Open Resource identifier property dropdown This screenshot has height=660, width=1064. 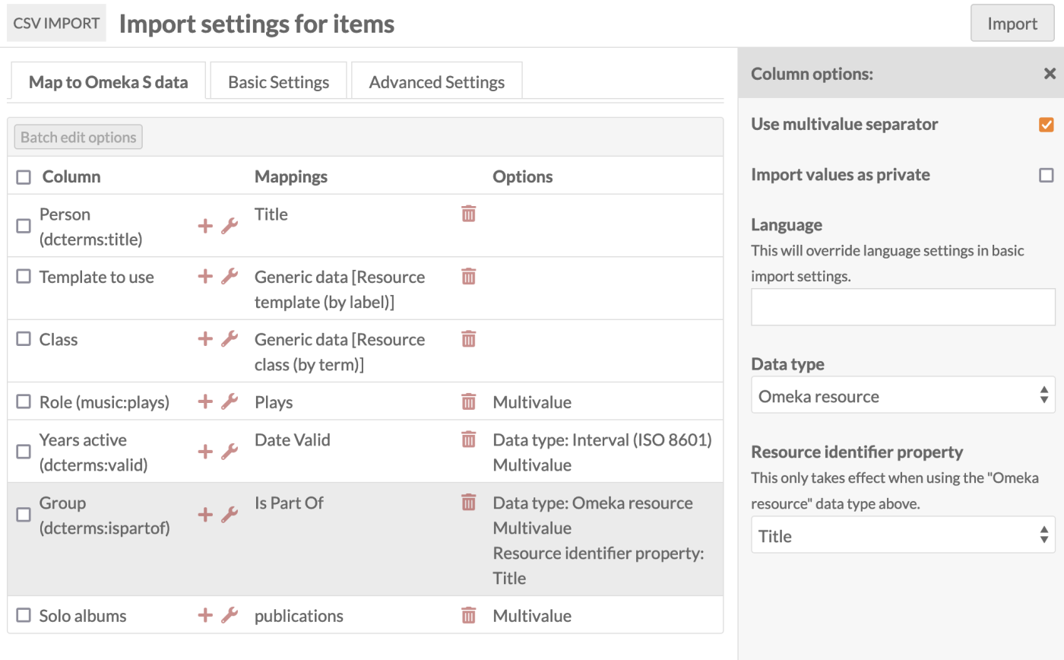[x=903, y=535]
